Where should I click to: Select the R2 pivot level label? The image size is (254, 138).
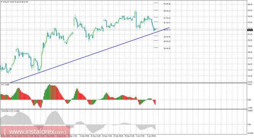click(167, 11)
